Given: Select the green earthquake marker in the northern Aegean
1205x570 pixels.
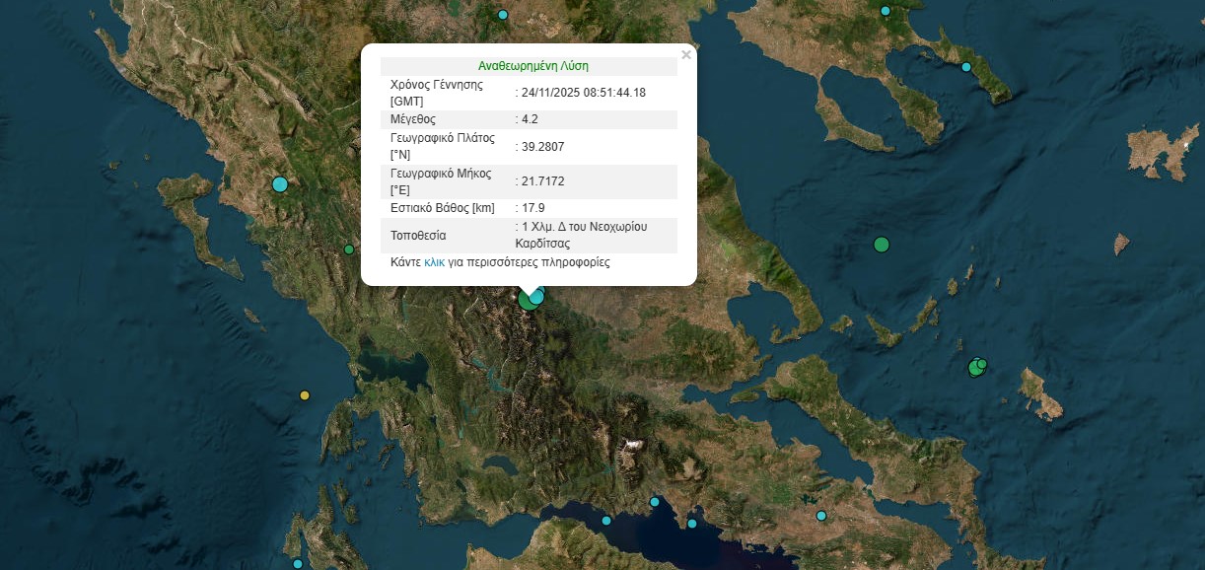Looking at the screenshot, I should click(x=881, y=243).
